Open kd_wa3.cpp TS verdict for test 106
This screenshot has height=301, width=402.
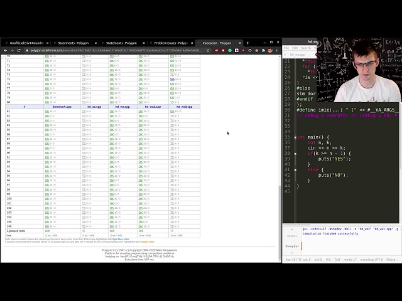(171, 226)
